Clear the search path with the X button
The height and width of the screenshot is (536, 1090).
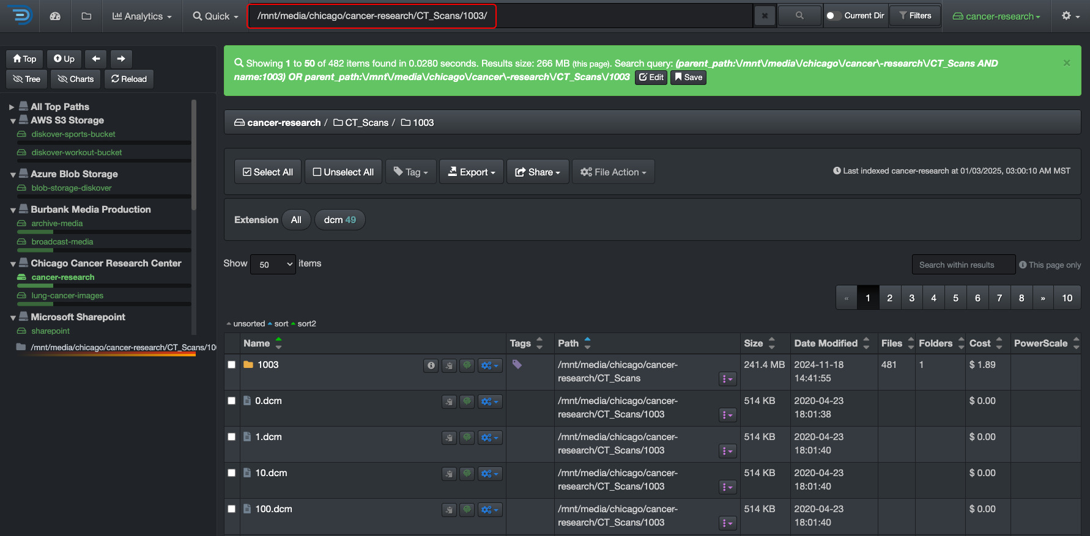pos(765,16)
